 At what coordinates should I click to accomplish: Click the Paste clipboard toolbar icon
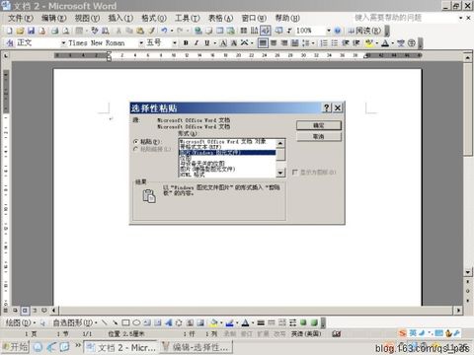140,31
